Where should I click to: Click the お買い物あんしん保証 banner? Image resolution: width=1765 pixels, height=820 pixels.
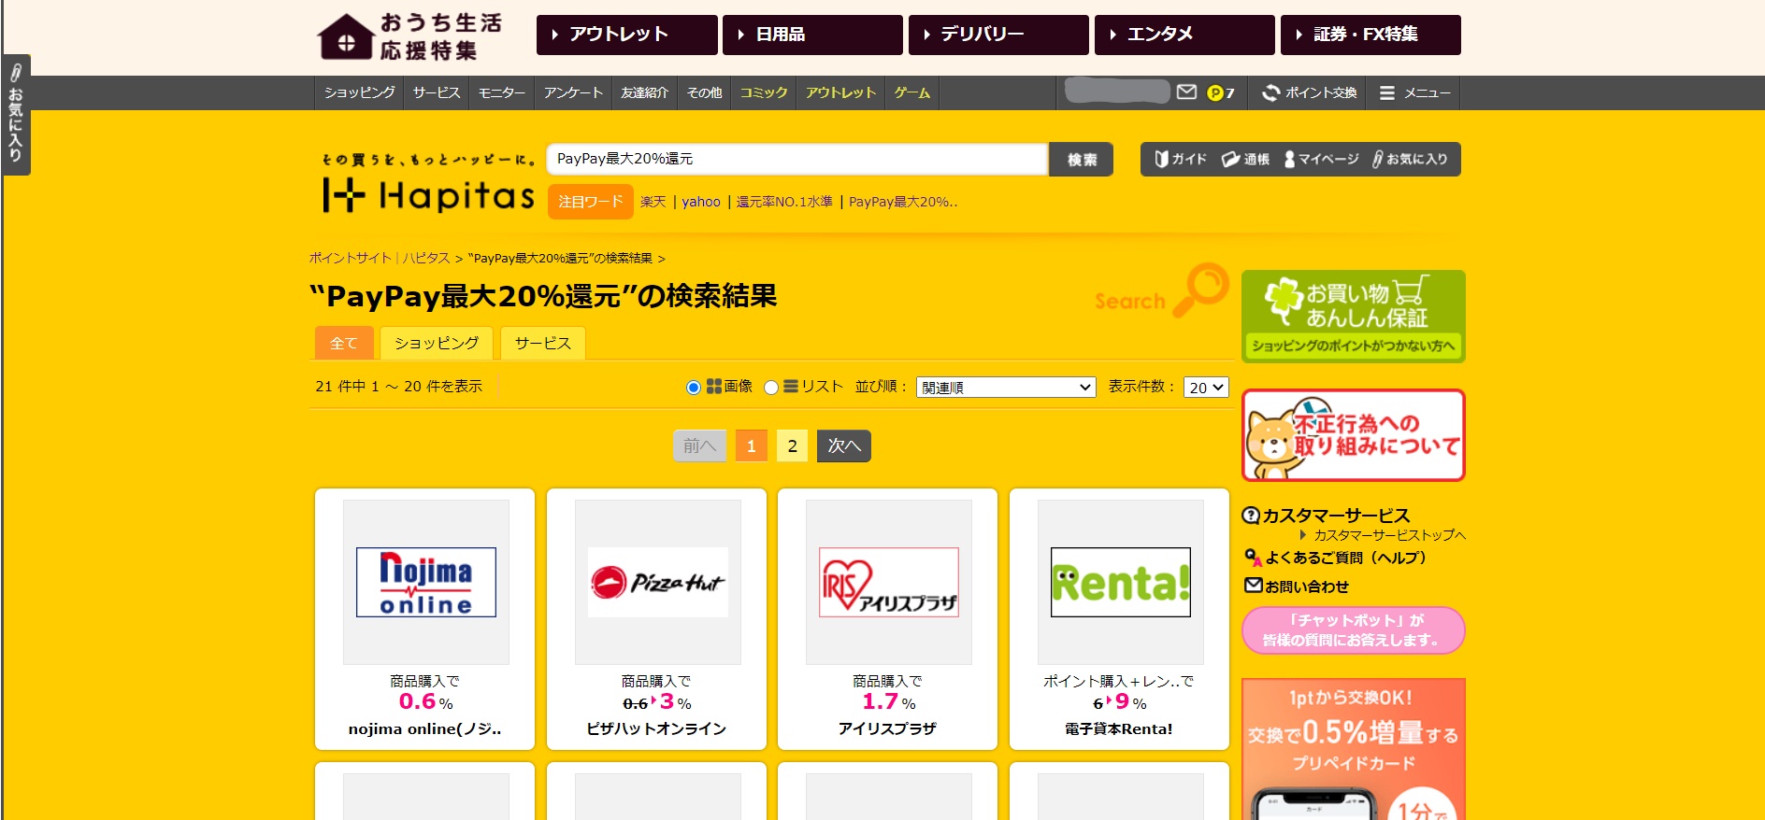point(1353,316)
